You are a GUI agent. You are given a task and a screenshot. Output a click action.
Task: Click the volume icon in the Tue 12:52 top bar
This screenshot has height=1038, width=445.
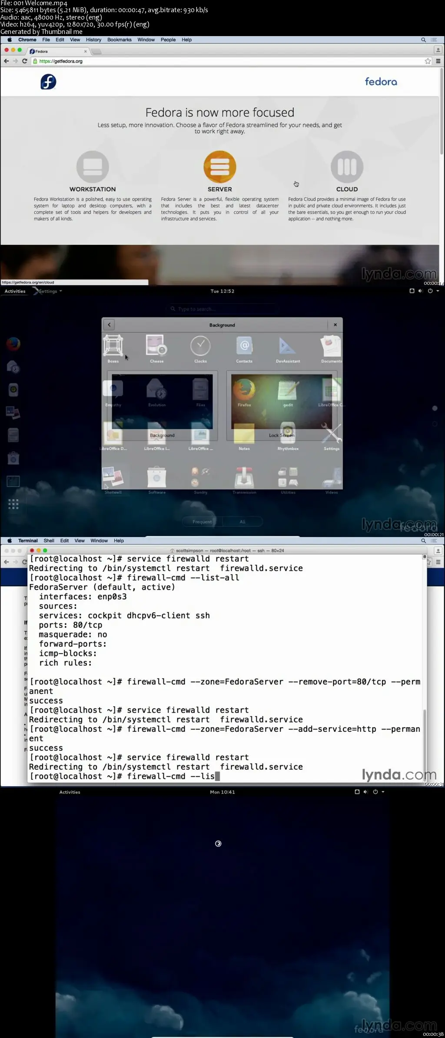(421, 291)
